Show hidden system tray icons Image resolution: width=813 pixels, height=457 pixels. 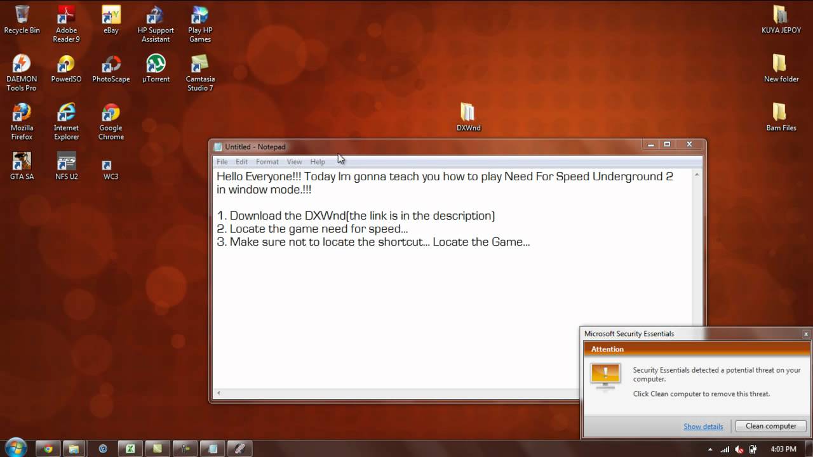tap(711, 449)
